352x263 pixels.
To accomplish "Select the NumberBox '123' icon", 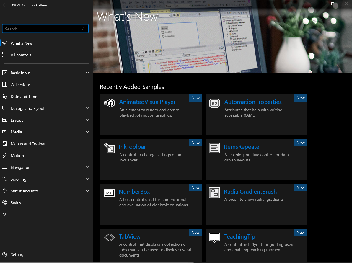I will click(109, 193).
